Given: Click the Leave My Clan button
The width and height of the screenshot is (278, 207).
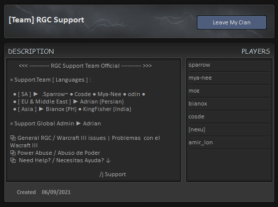Looking at the screenshot, I should (x=232, y=22).
